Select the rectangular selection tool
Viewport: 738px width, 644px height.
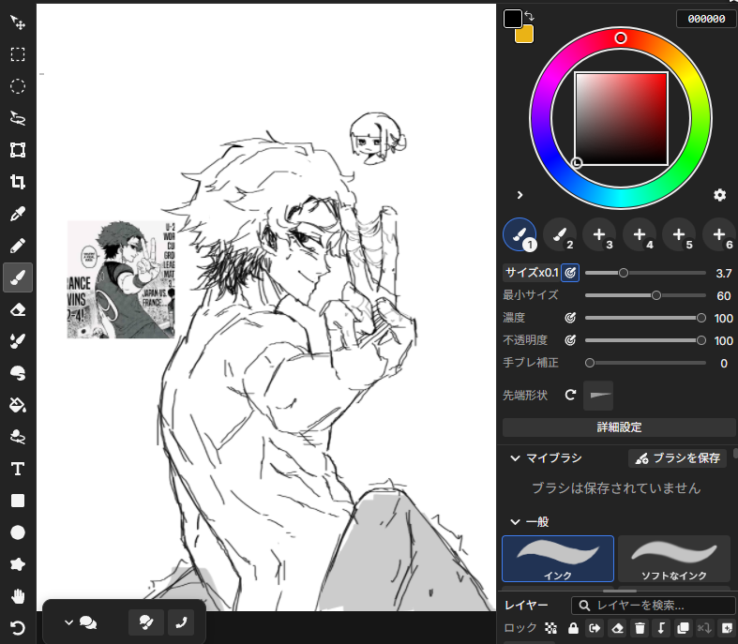pyautogui.click(x=18, y=54)
